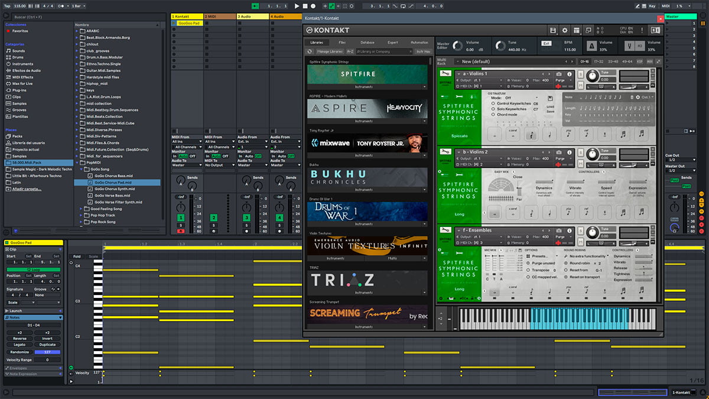
Task: Open the Samples category in browser
Action: coord(19,103)
